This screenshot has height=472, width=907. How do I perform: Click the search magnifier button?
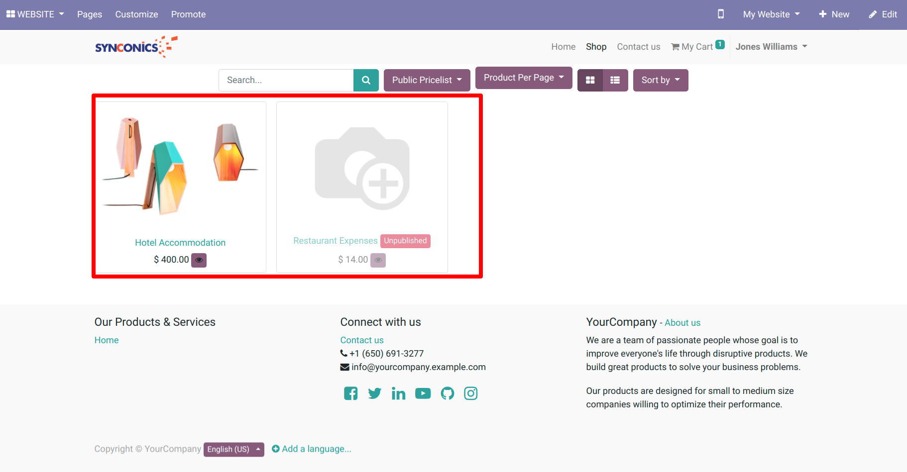point(366,80)
